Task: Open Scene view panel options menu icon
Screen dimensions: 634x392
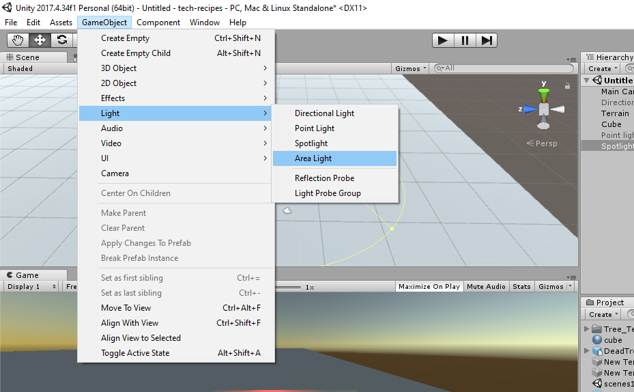Action: [x=571, y=59]
